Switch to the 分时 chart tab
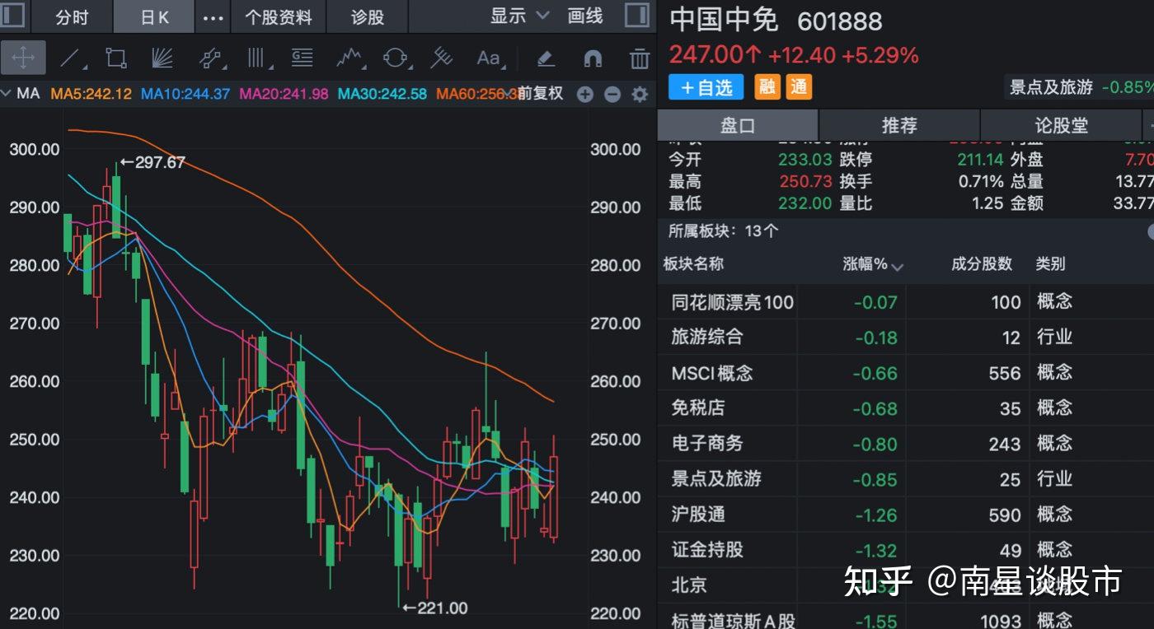 coord(71,16)
